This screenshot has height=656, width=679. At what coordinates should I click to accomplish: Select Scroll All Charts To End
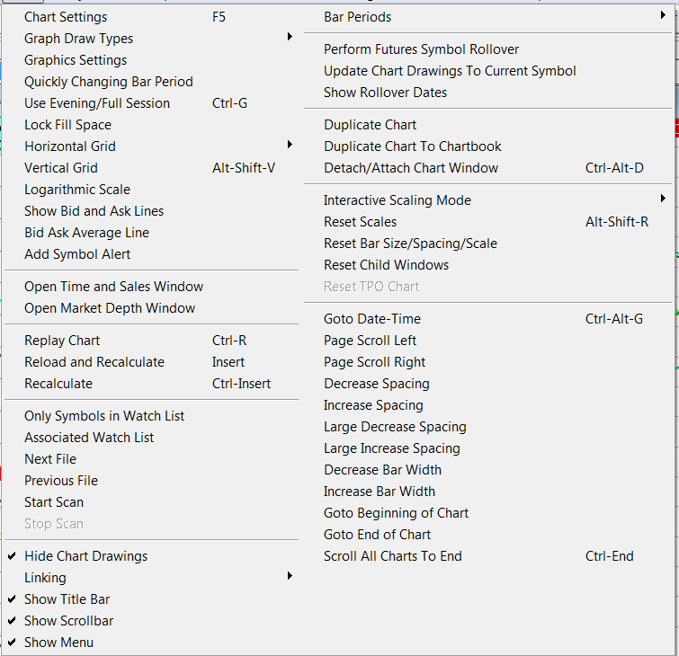(488, 556)
